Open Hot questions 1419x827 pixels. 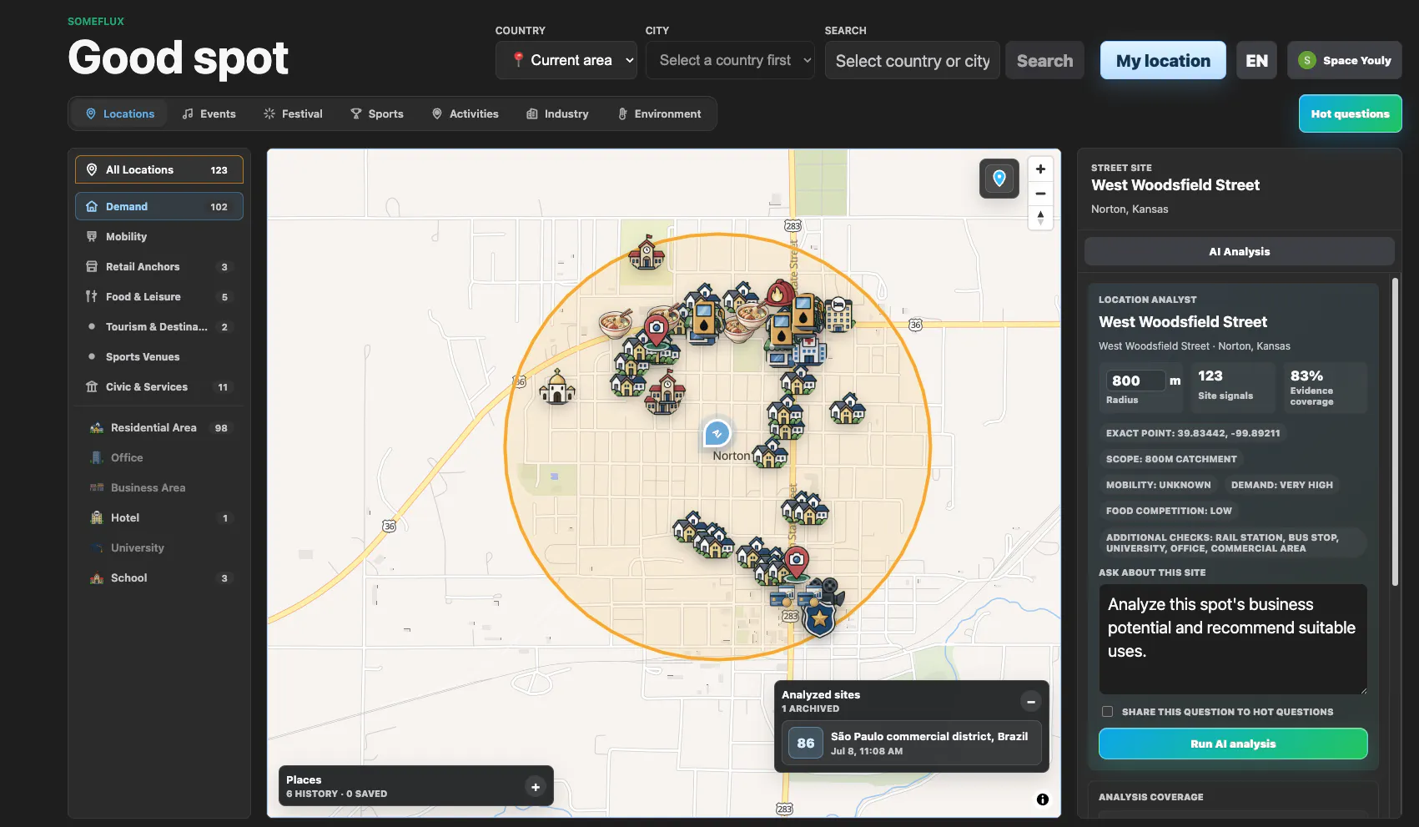pos(1350,113)
